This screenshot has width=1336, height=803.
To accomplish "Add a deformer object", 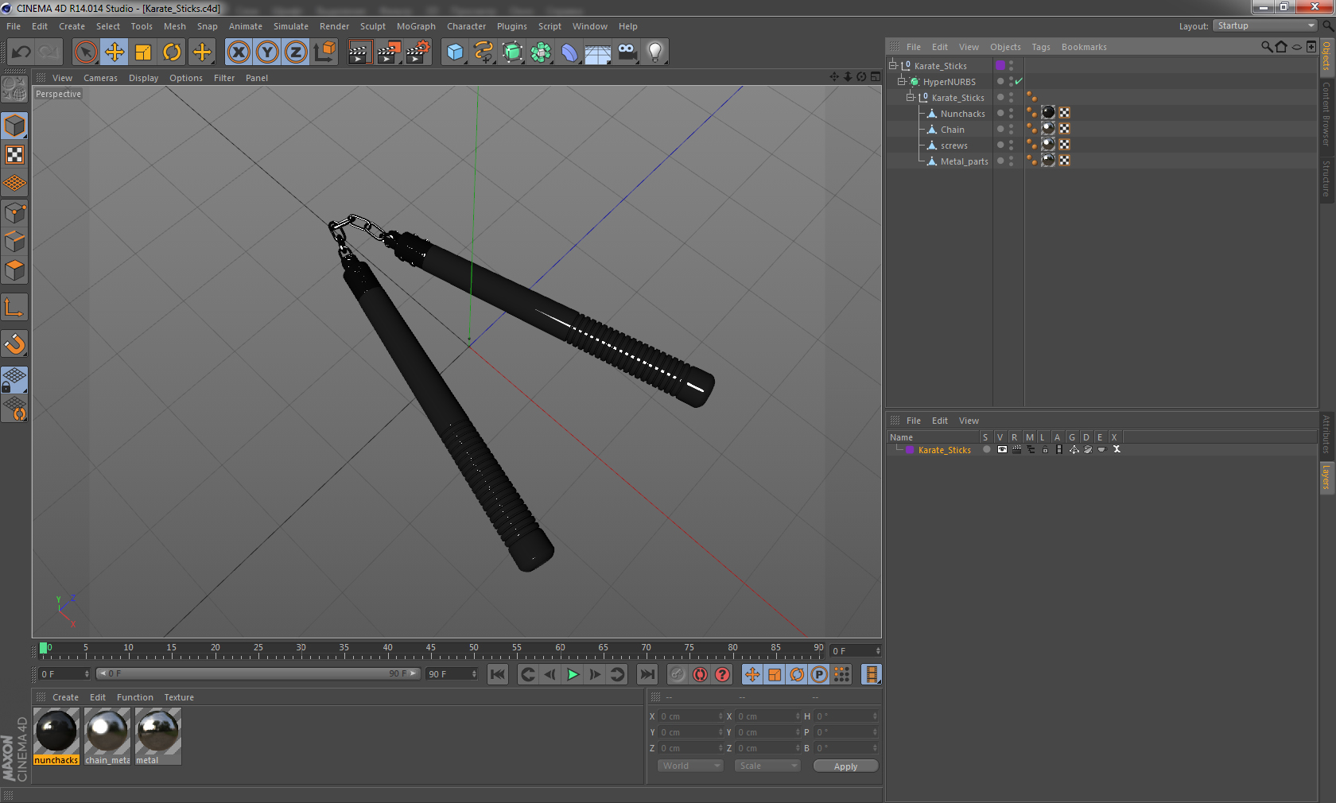I will tap(569, 52).
